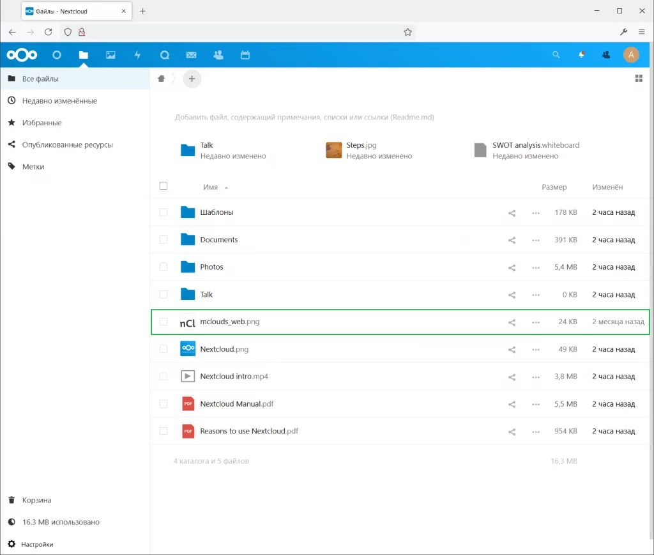Reload the page in browser toolbar
This screenshot has width=654, height=555.
49,32
